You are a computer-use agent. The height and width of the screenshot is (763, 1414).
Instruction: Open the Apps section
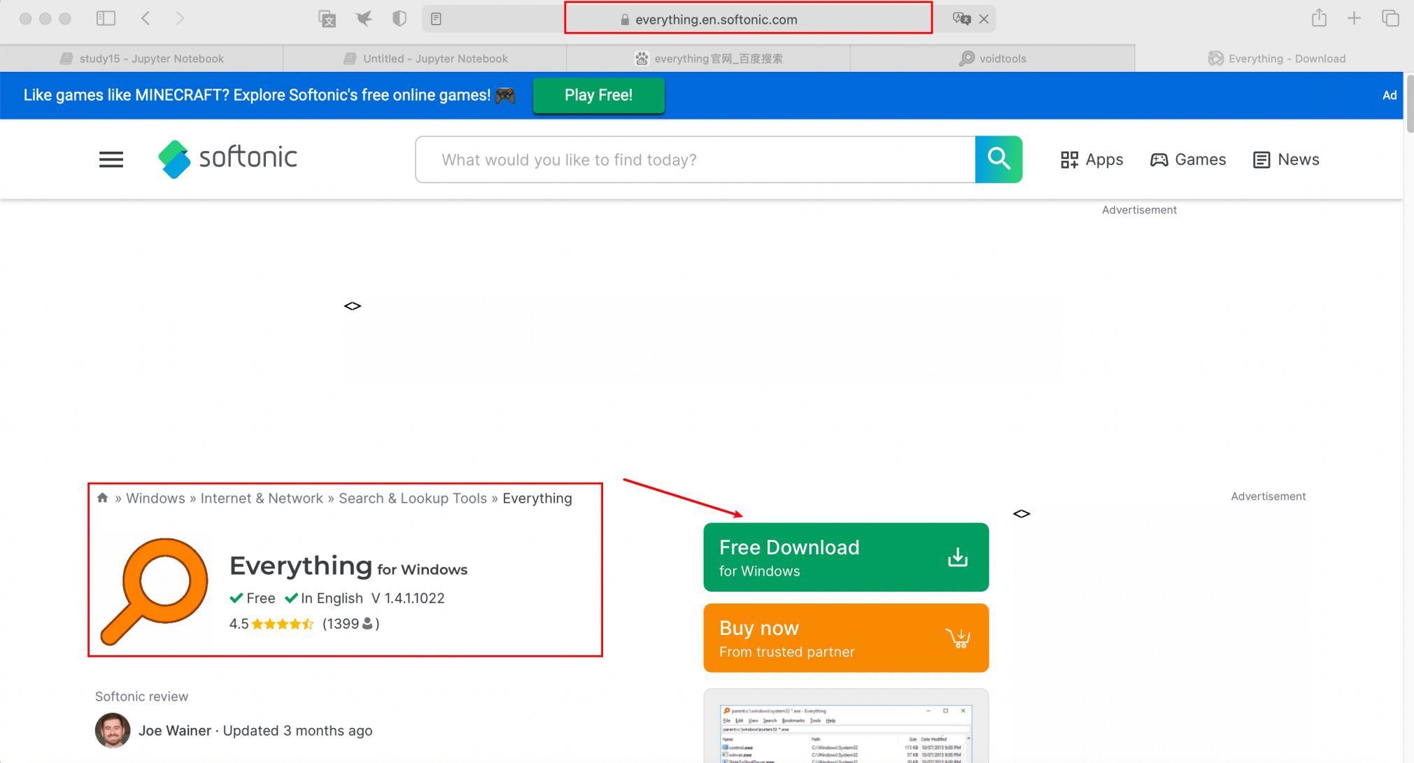tap(1091, 159)
